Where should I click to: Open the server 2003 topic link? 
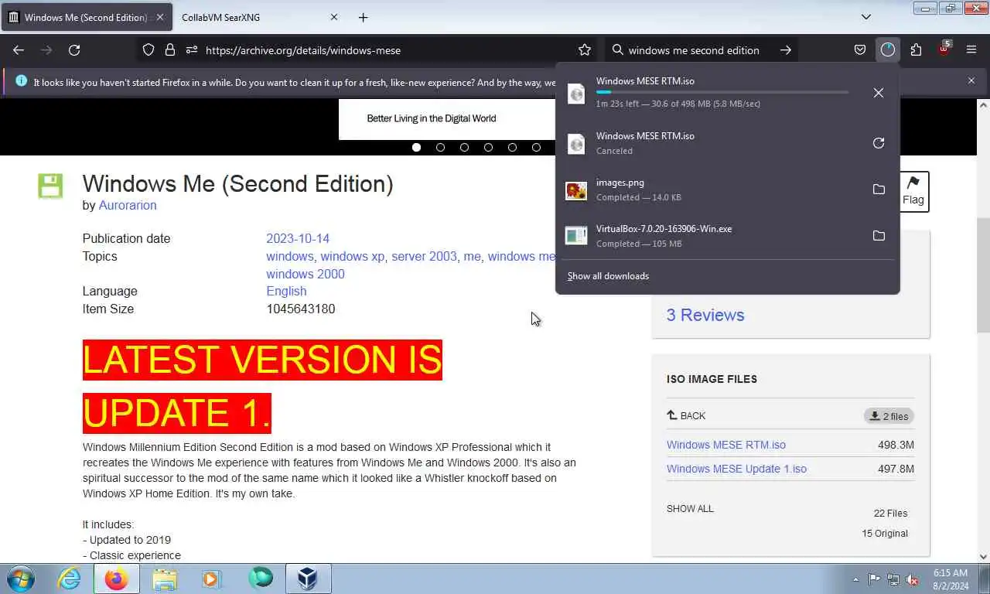point(424,256)
